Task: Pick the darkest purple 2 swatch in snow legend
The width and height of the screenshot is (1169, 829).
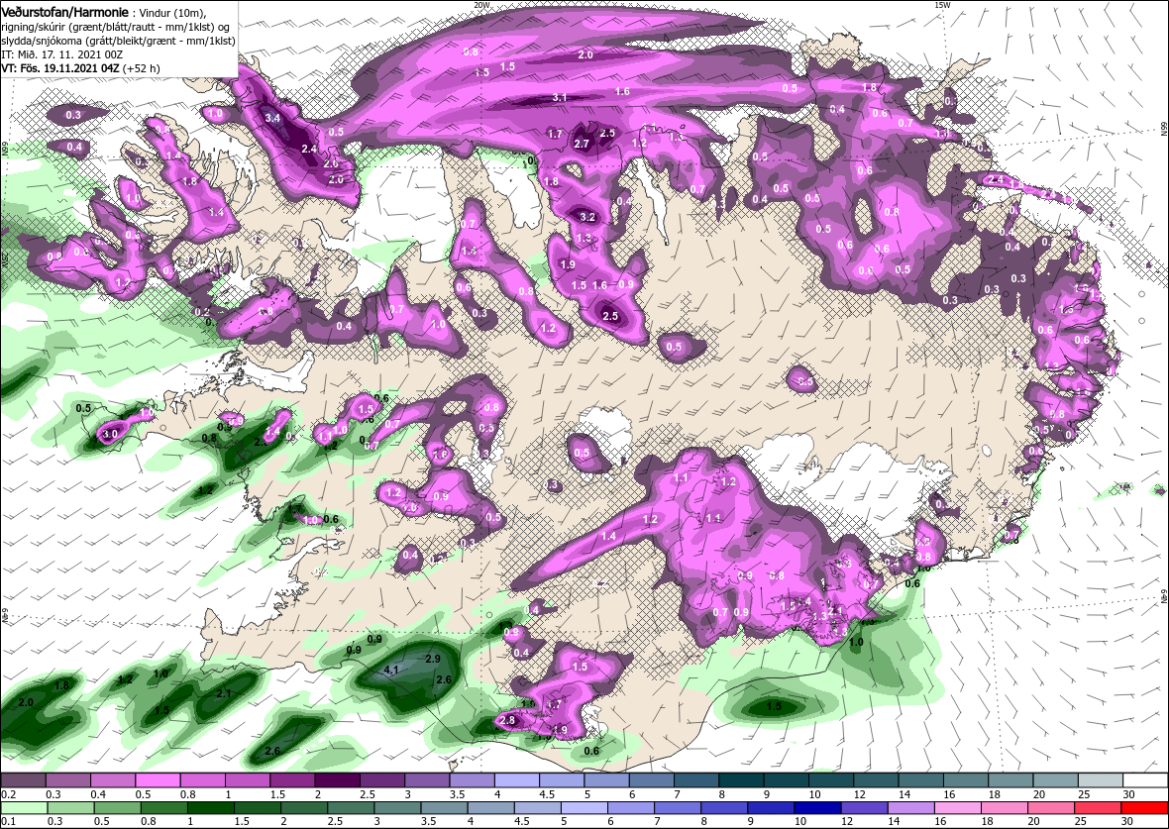Action: (339, 779)
